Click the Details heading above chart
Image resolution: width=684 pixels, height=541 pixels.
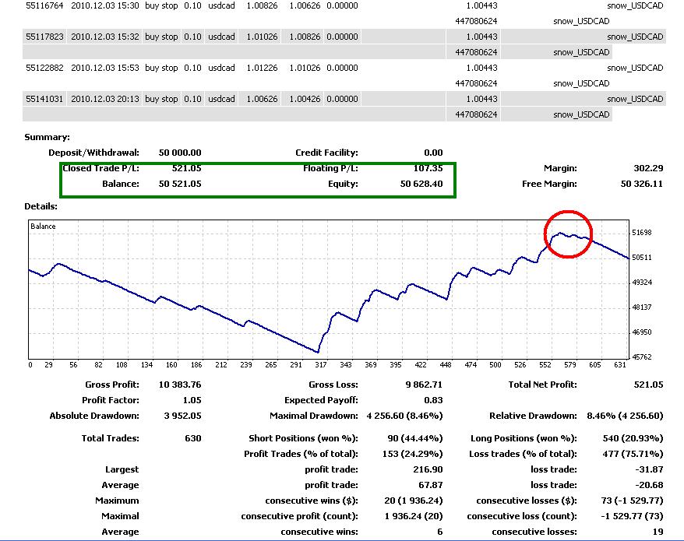pos(41,206)
